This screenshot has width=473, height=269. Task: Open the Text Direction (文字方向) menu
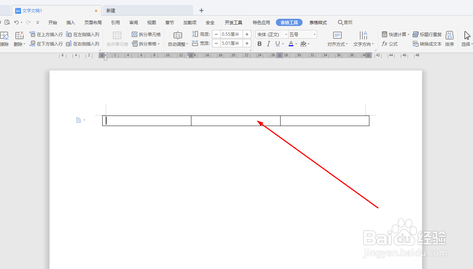click(364, 39)
